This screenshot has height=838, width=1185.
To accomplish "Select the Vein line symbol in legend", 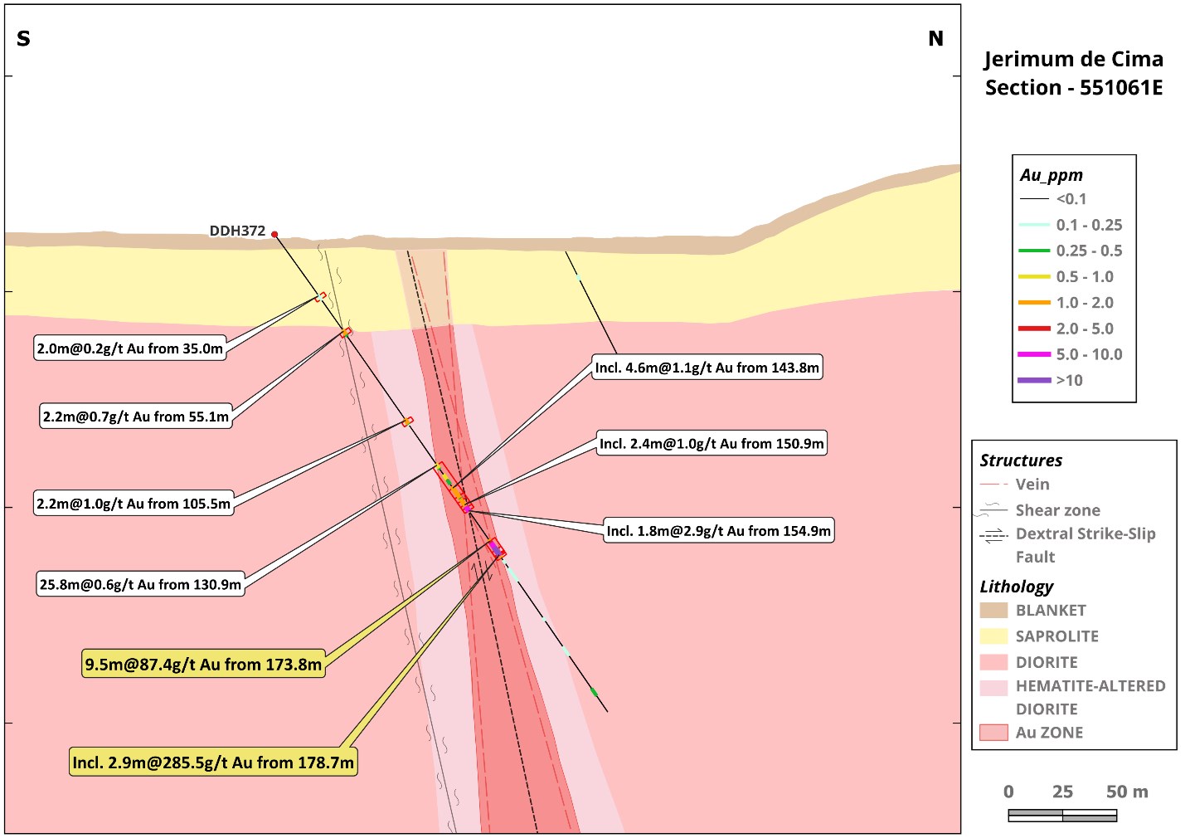I will tap(993, 484).
